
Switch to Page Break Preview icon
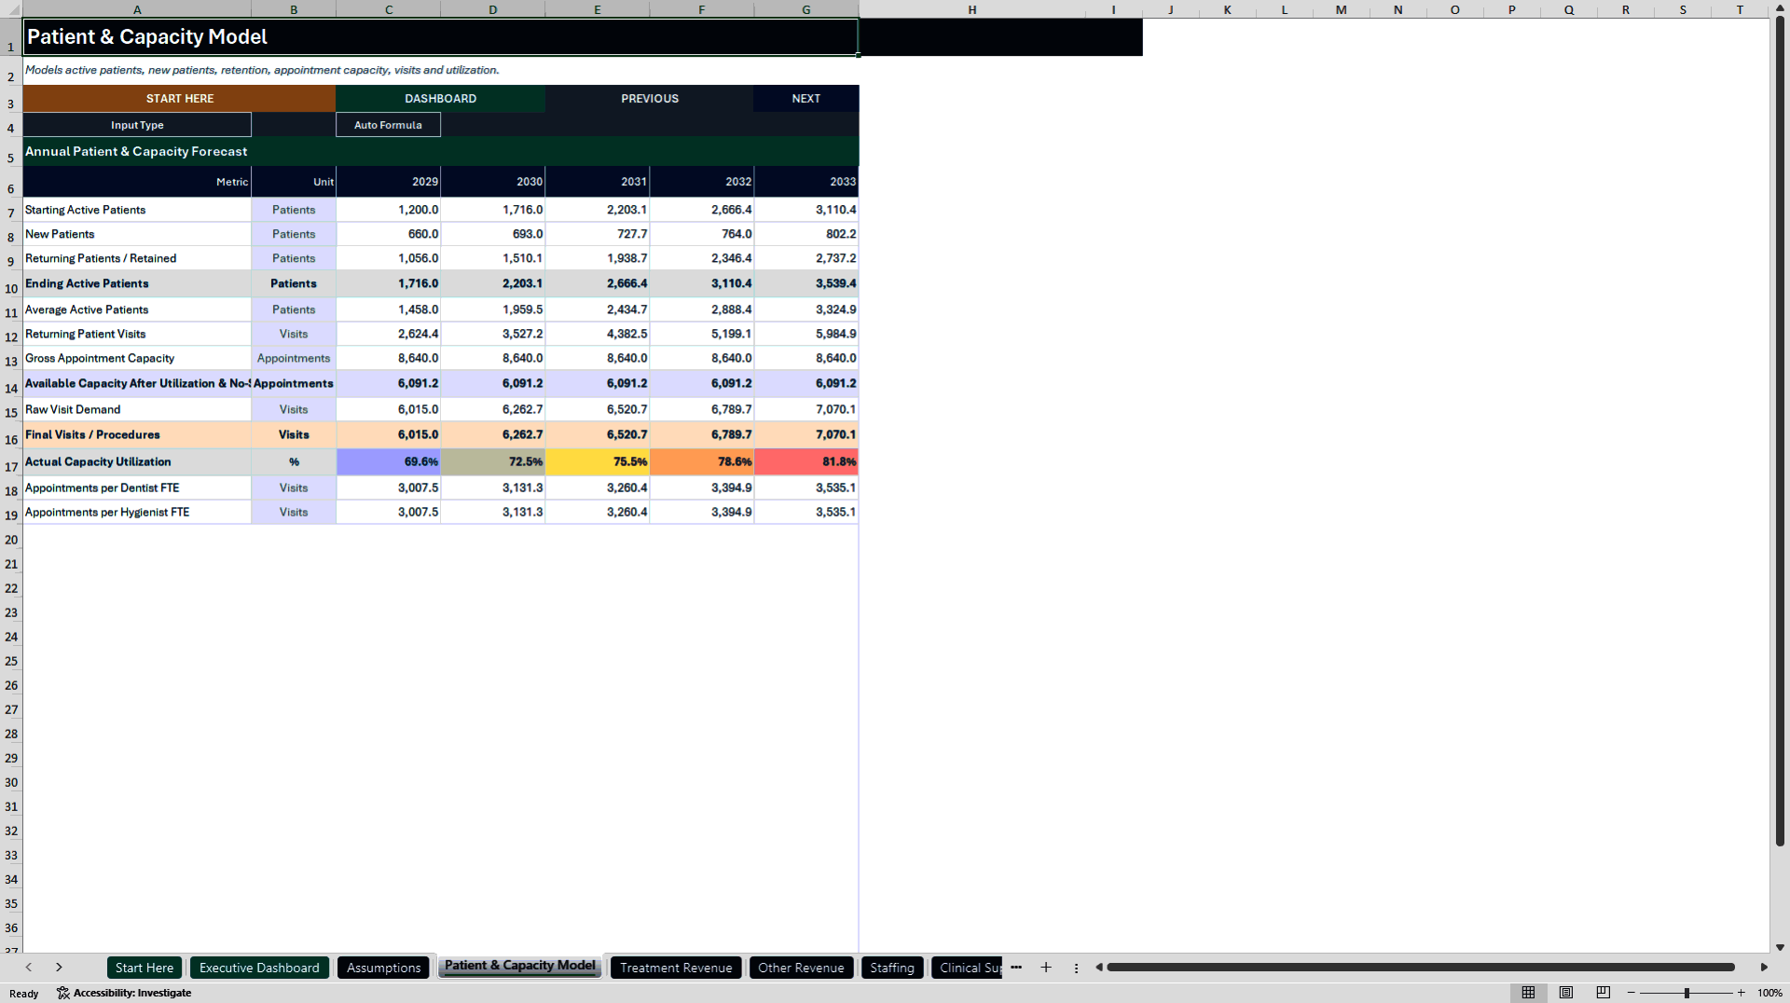(1604, 993)
